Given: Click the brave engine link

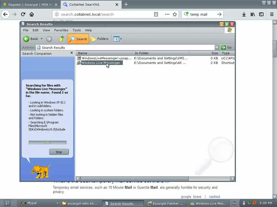Looking at the screenshot, I should (x=197, y=196).
